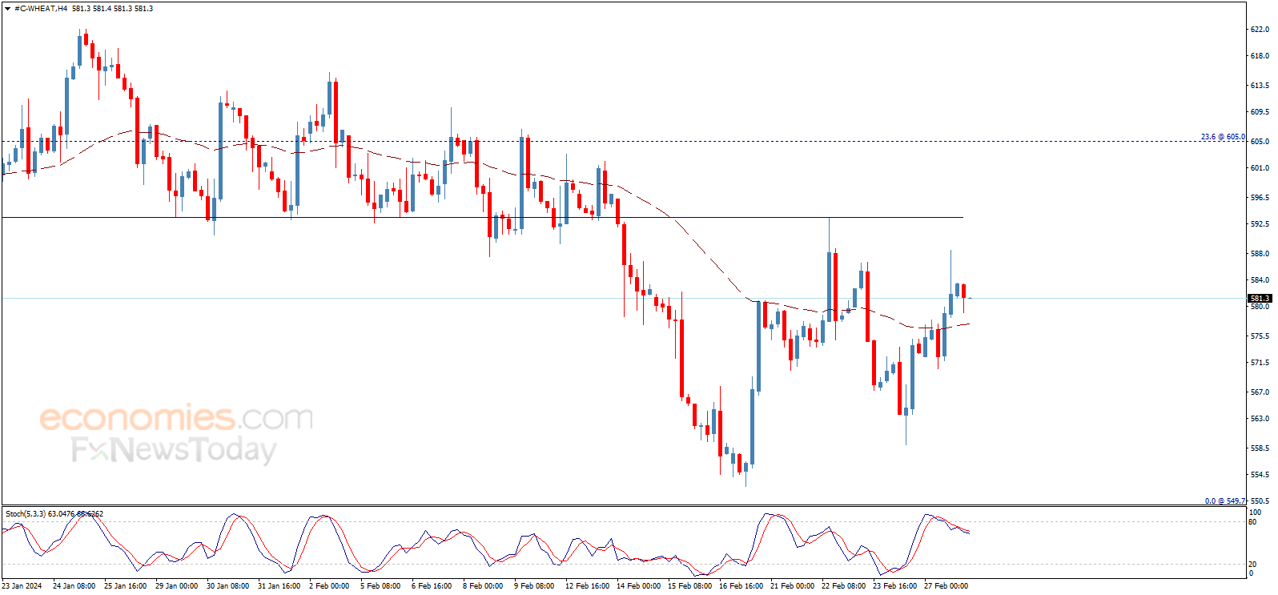Click the Fibonacci label 23.6 @ 605.0
1278x595 pixels.
click(x=1223, y=137)
